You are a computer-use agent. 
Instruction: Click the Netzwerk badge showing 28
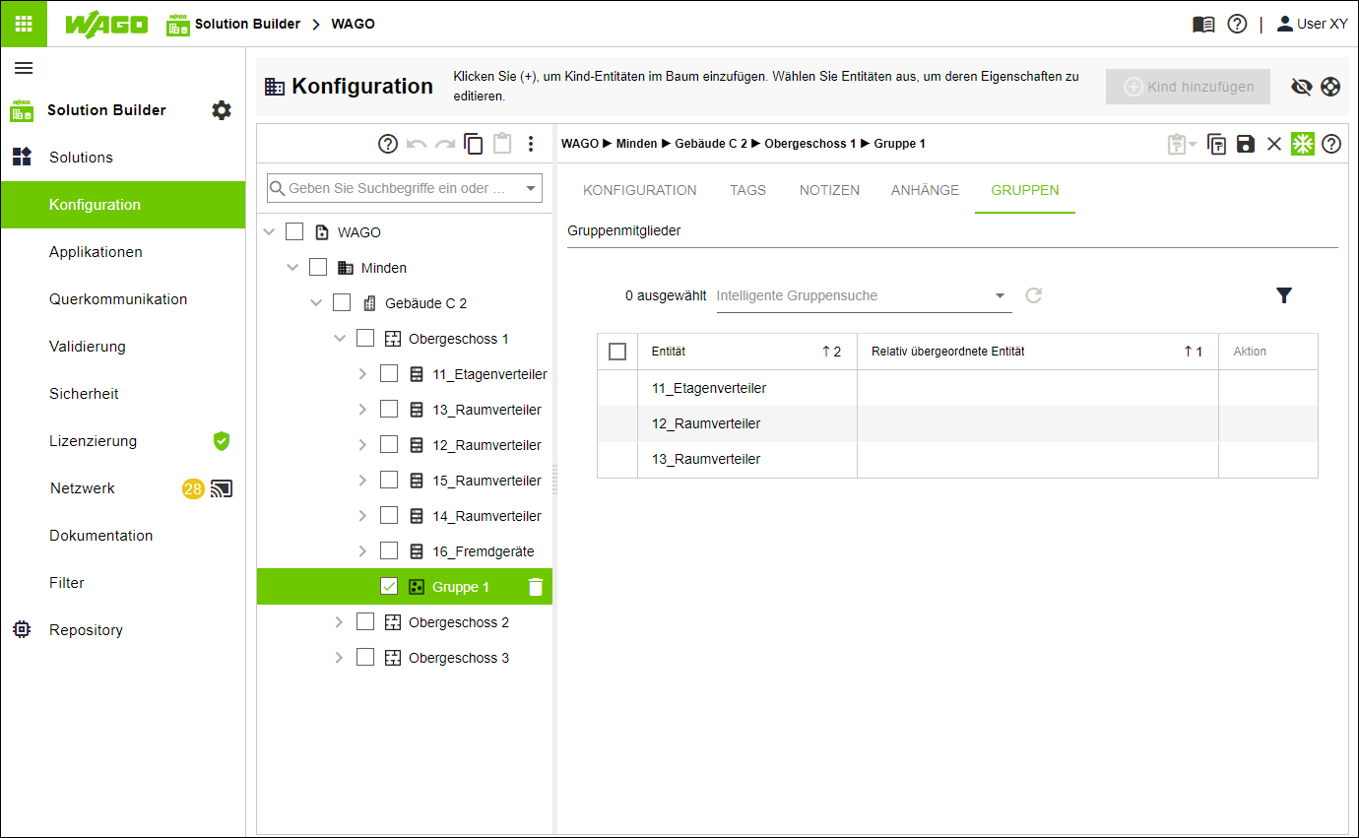pyautogui.click(x=193, y=488)
